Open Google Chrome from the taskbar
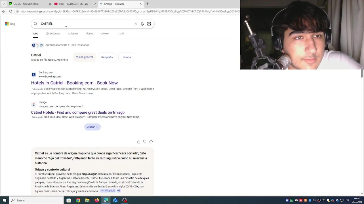 (78, 200)
